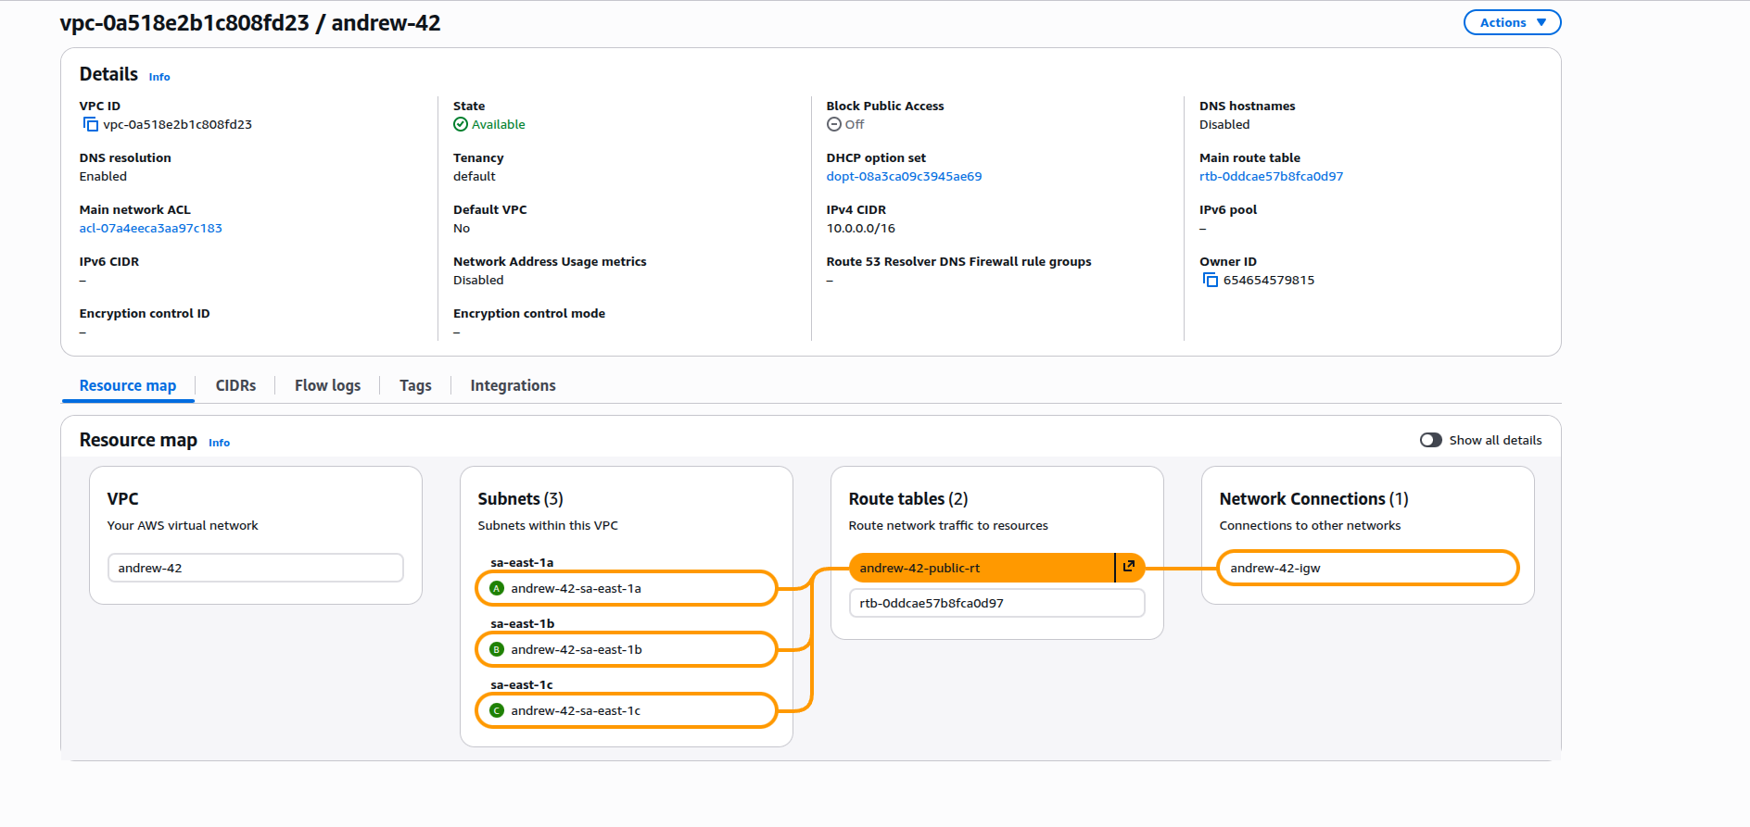Click the DNS resolution value Enabled

pos(103,176)
